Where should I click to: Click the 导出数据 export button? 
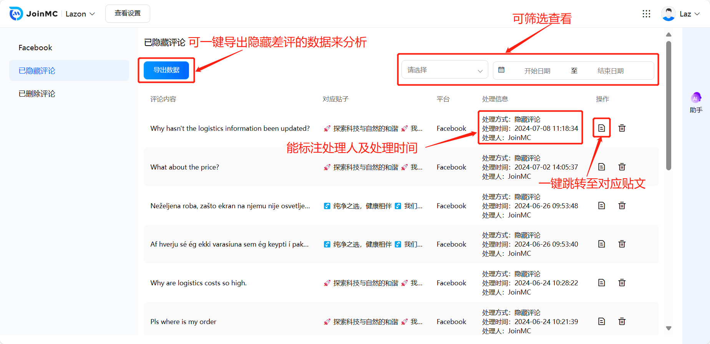pyautogui.click(x=166, y=70)
